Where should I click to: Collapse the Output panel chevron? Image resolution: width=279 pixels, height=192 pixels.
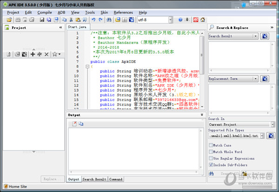(202, 115)
